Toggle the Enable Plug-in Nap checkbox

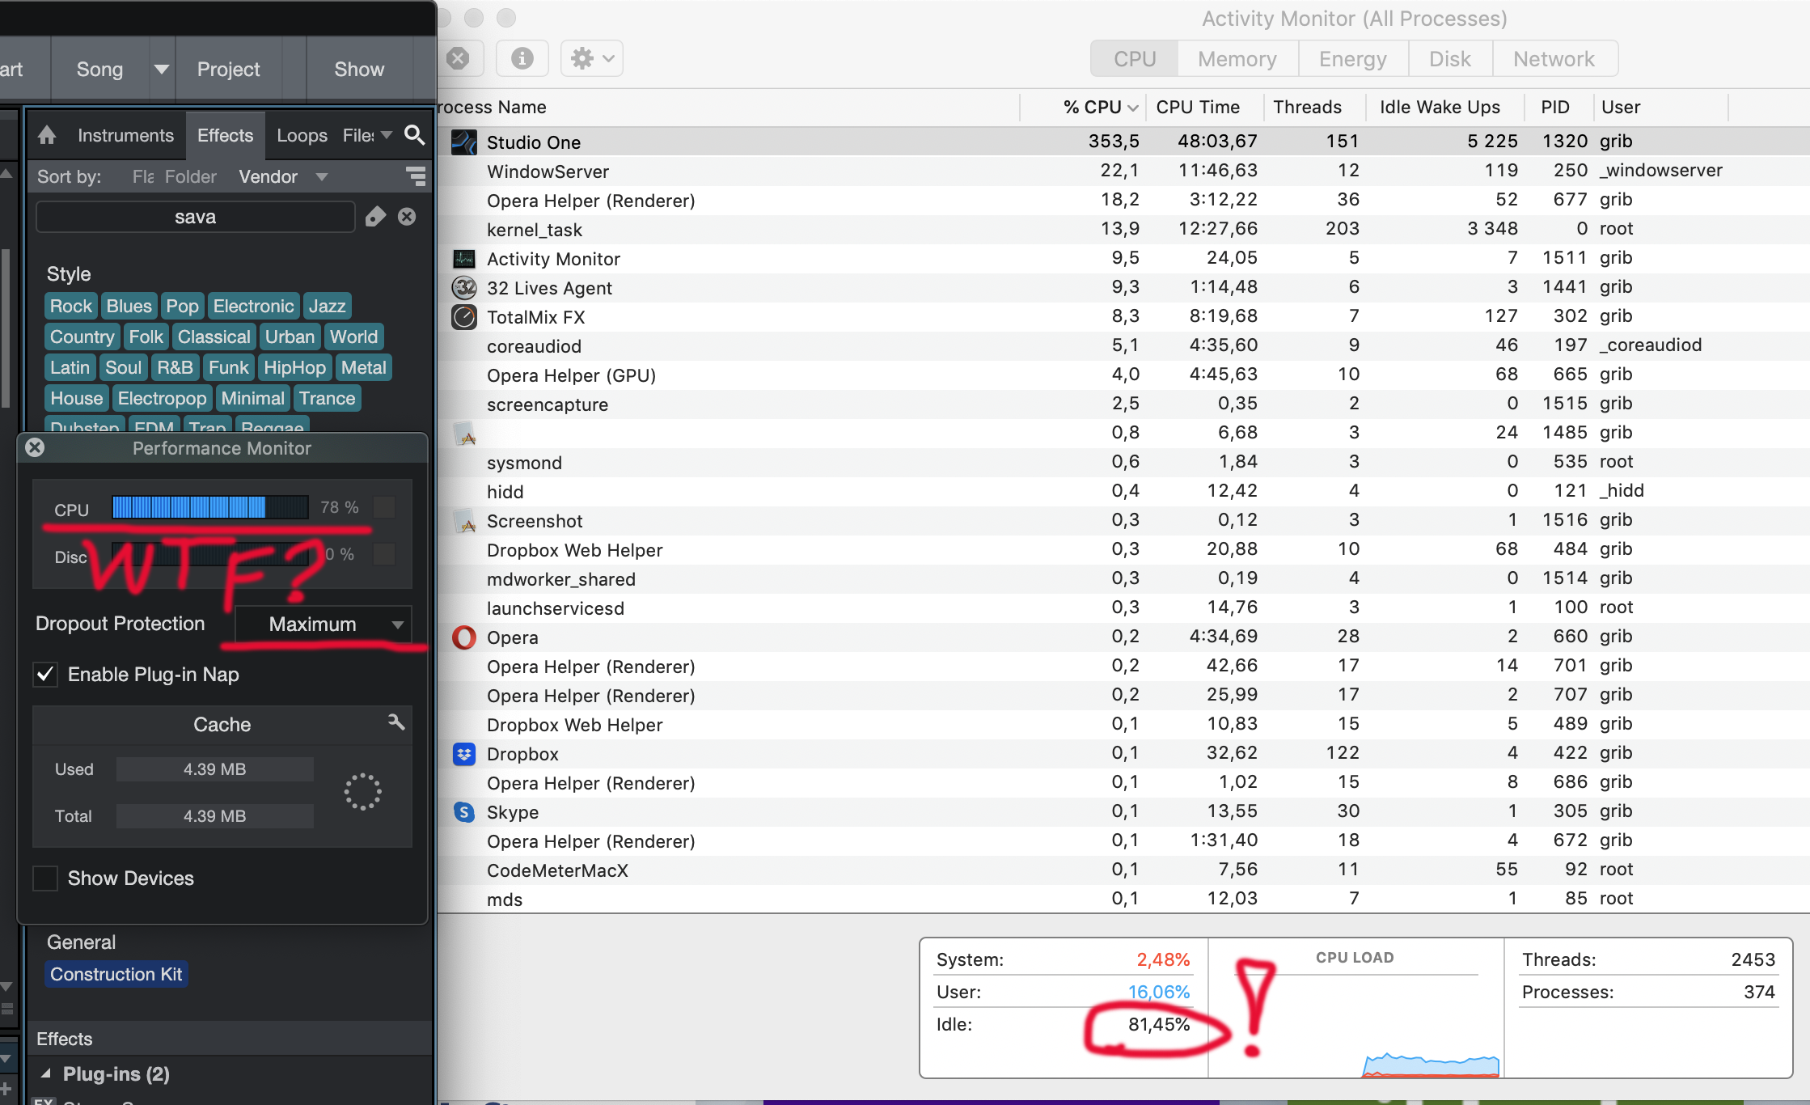pyautogui.click(x=45, y=674)
